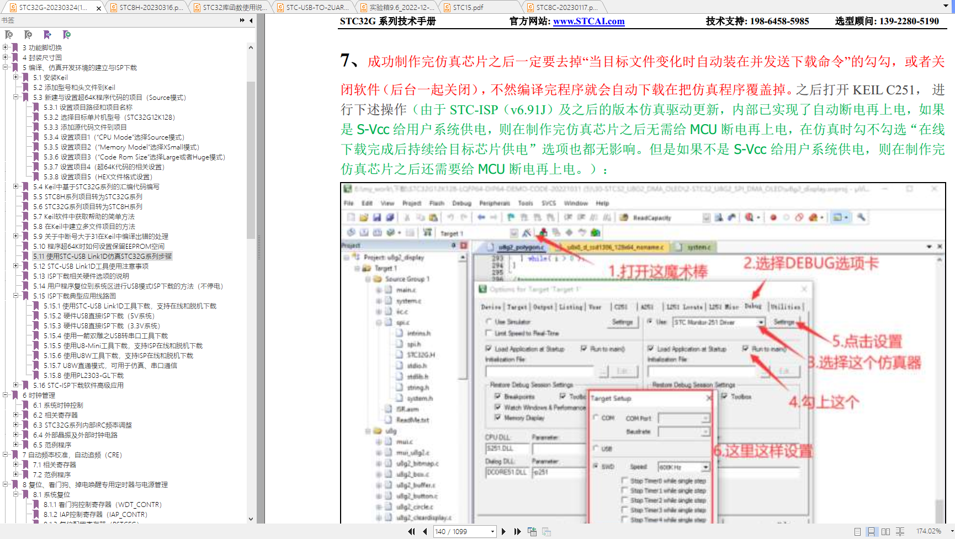This screenshot has height=539, width=955.
Task: Collapse the '5 编译、仿真开发环境' chapter
Action: coord(6,67)
